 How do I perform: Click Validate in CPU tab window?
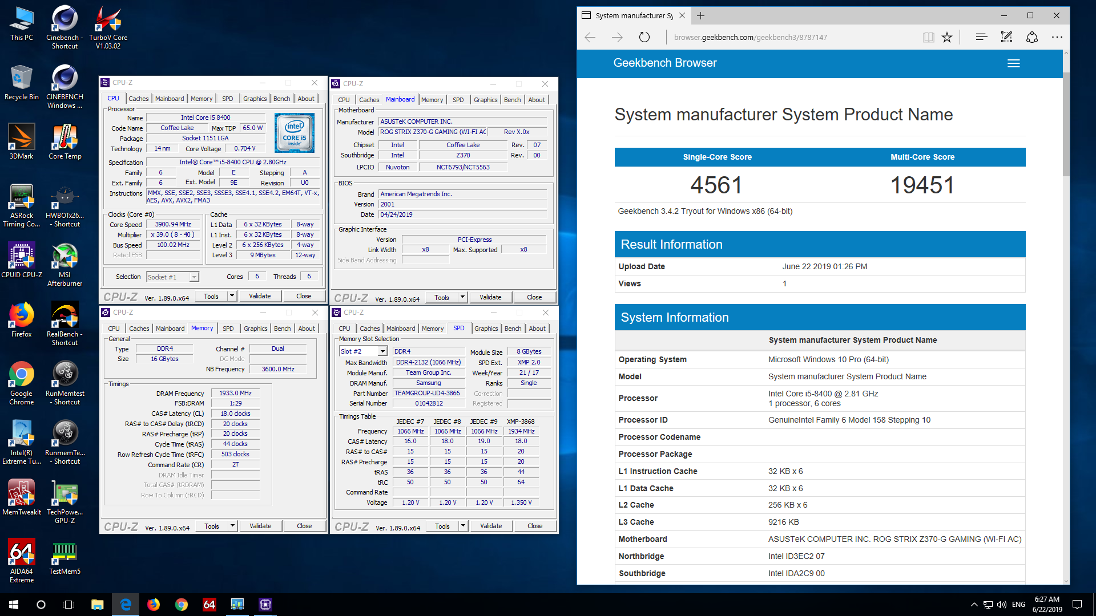pos(260,296)
